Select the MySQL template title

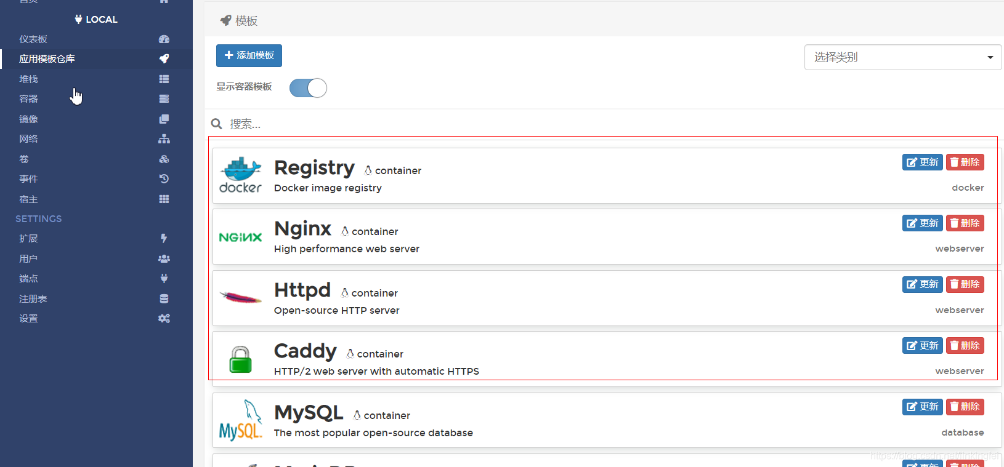tap(309, 412)
